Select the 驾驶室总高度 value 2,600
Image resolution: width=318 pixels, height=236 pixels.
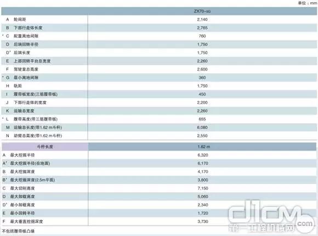click(x=202, y=70)
